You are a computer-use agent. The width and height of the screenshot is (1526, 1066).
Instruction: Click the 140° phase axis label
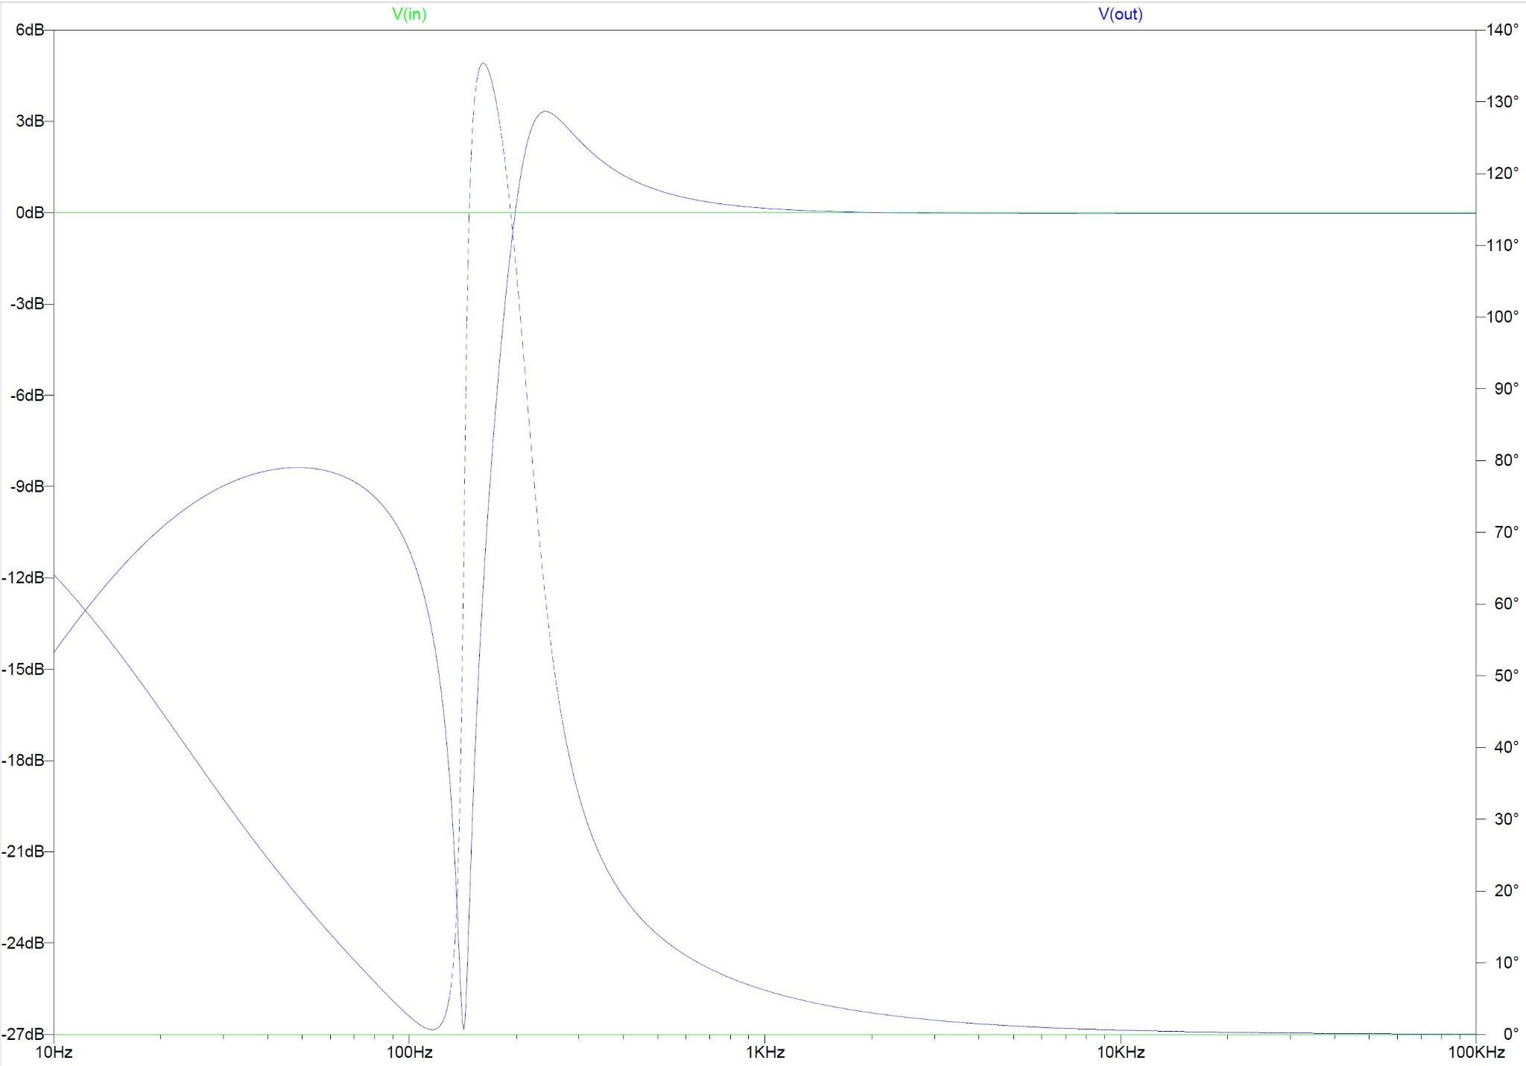tap(1502, 30)
